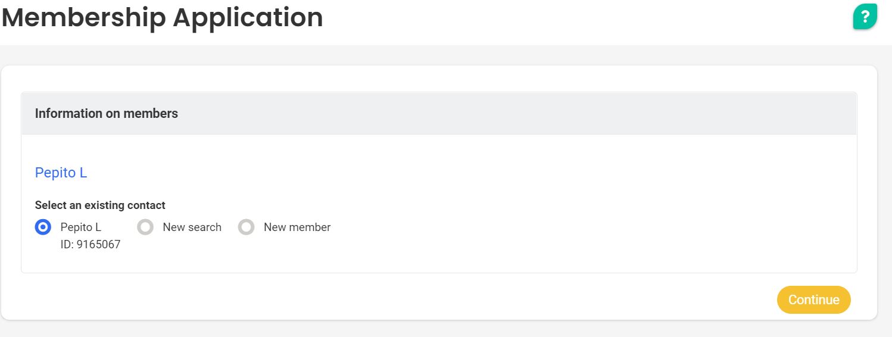Click the gray circle beside New search
Image resolution: width=892 pixels, height=337 pixels.
pos(145,227)
